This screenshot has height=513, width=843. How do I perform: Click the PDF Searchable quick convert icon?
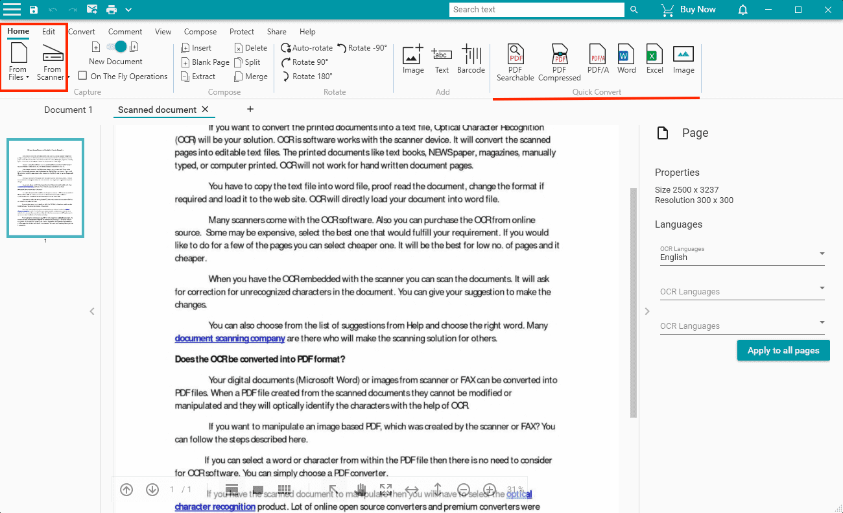(x=516, y=54)
